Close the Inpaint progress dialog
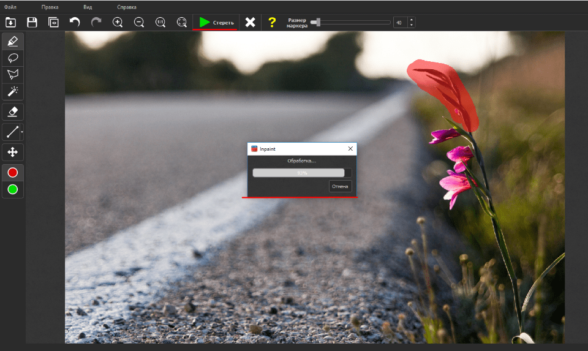The image size is (588, 351). click(350, 149)
